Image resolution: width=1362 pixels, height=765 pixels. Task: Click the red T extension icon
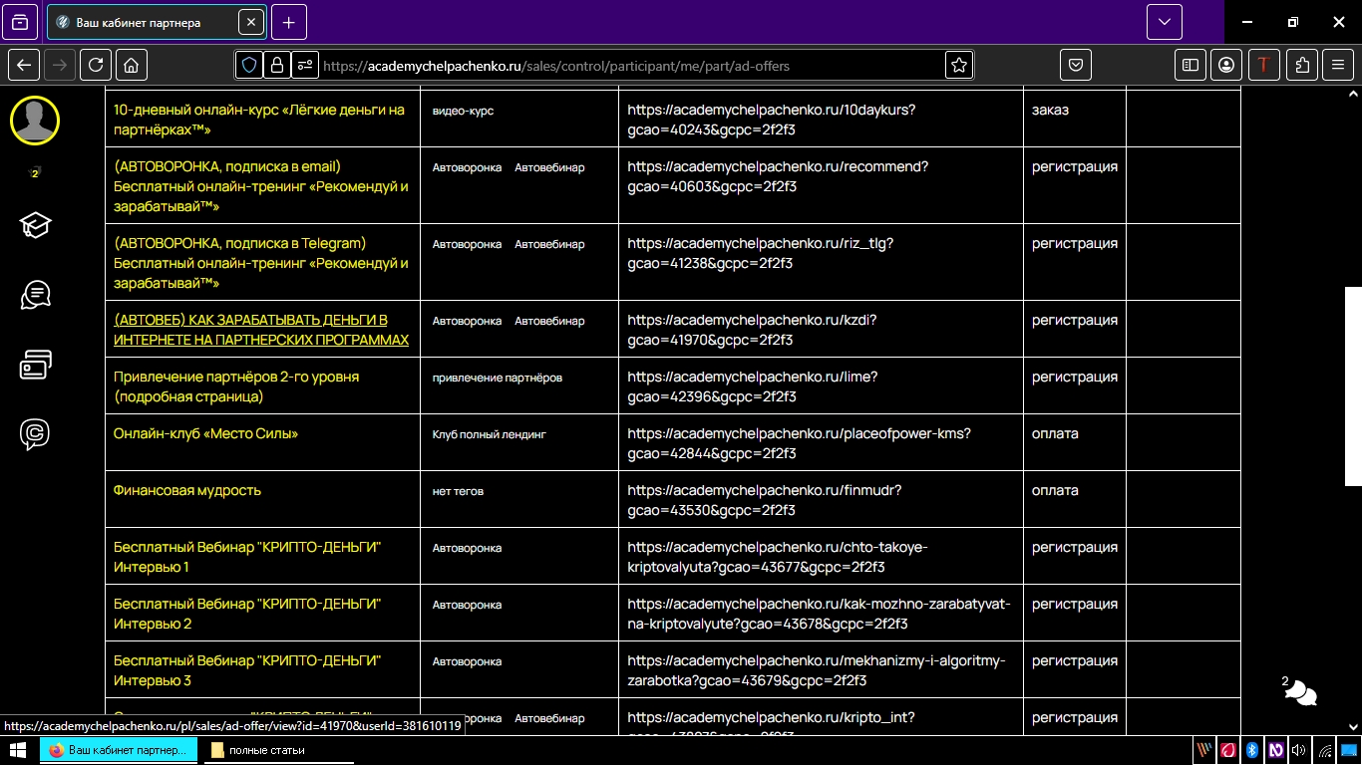[x=1264, y=65]
